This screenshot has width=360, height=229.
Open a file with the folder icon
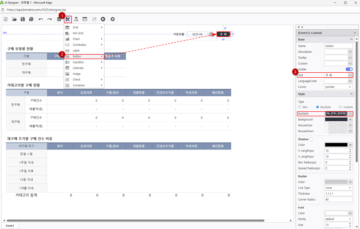(x=14, y=20)
